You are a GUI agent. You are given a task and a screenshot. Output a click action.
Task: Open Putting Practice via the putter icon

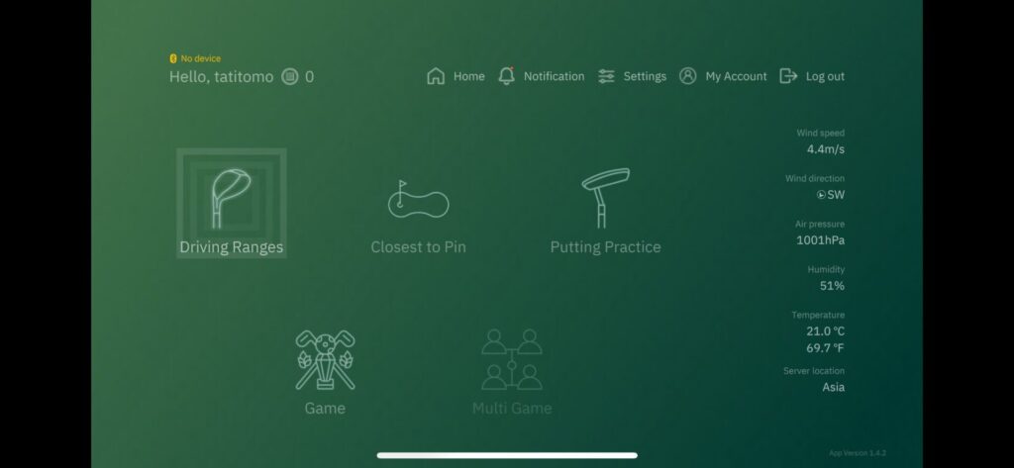[x=605, y=198]
